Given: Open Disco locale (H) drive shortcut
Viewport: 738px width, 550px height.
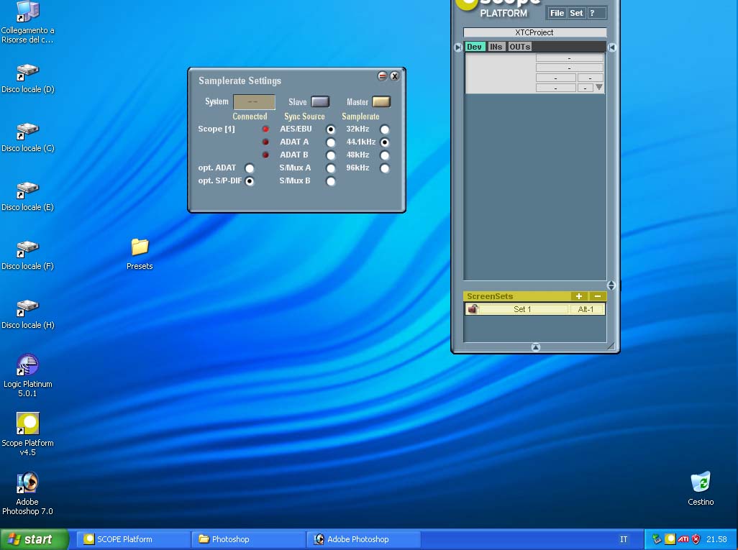Looking at the screenshot, I should coord(27,313).
